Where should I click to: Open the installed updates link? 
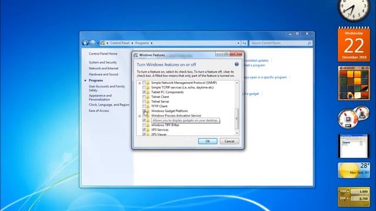pyautogui.click(x=256, y=60)
